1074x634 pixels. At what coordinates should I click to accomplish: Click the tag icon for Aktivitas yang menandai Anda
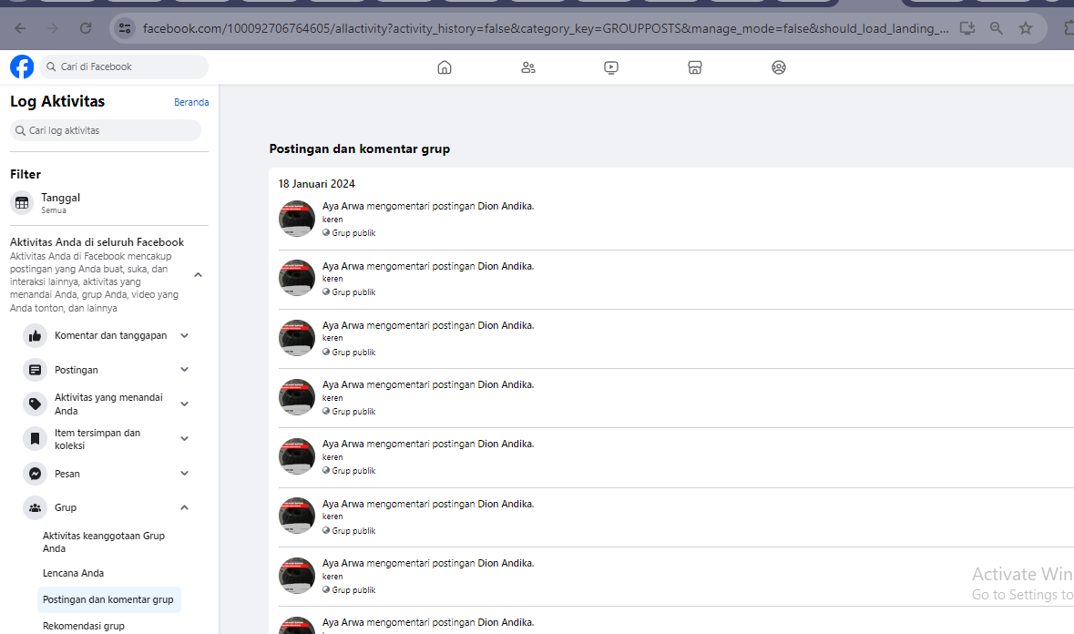35,404
